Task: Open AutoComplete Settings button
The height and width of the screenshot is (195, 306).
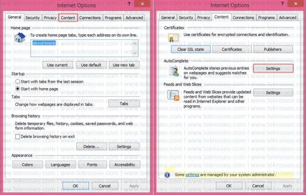Action: [273, 68]
